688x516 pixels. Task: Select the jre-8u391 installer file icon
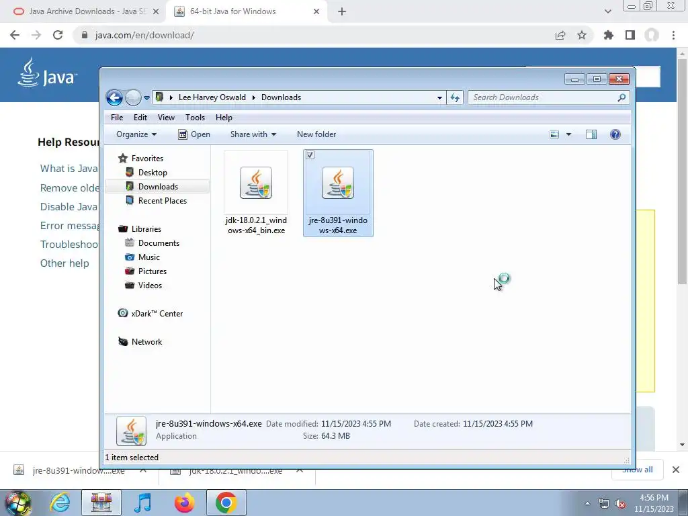click(x=338, y=183)
